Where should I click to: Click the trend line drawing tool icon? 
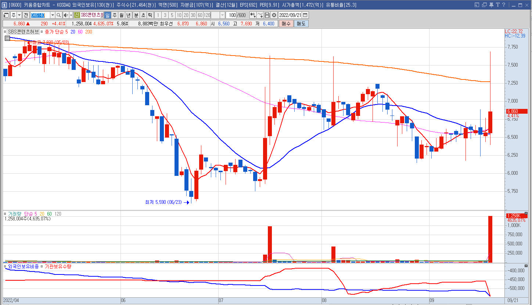point(260,15)
